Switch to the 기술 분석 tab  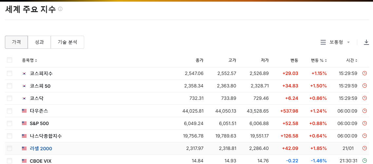click(67, 42)
